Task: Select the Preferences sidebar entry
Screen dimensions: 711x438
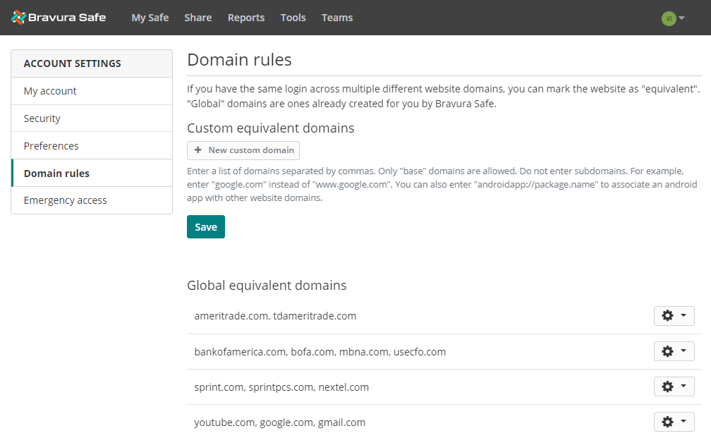Action: 52,145
